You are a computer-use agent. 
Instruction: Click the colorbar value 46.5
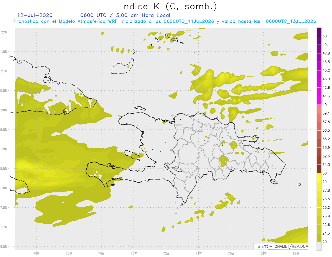coord(326,62)
